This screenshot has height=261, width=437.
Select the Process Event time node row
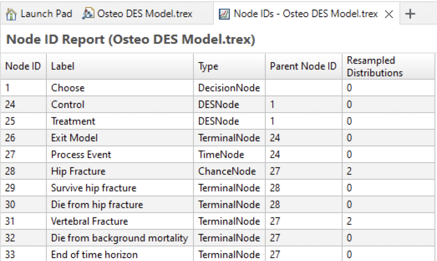pyautogui.click(x=125, y=154)
